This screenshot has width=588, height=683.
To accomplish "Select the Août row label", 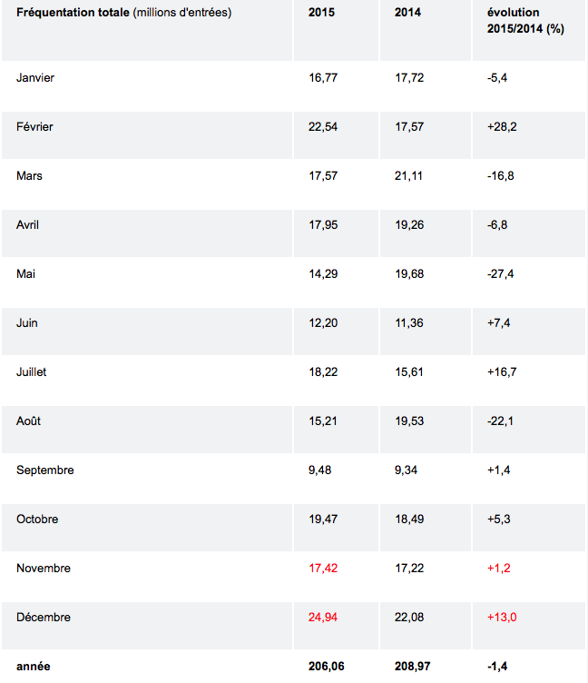I will point(29,421).
